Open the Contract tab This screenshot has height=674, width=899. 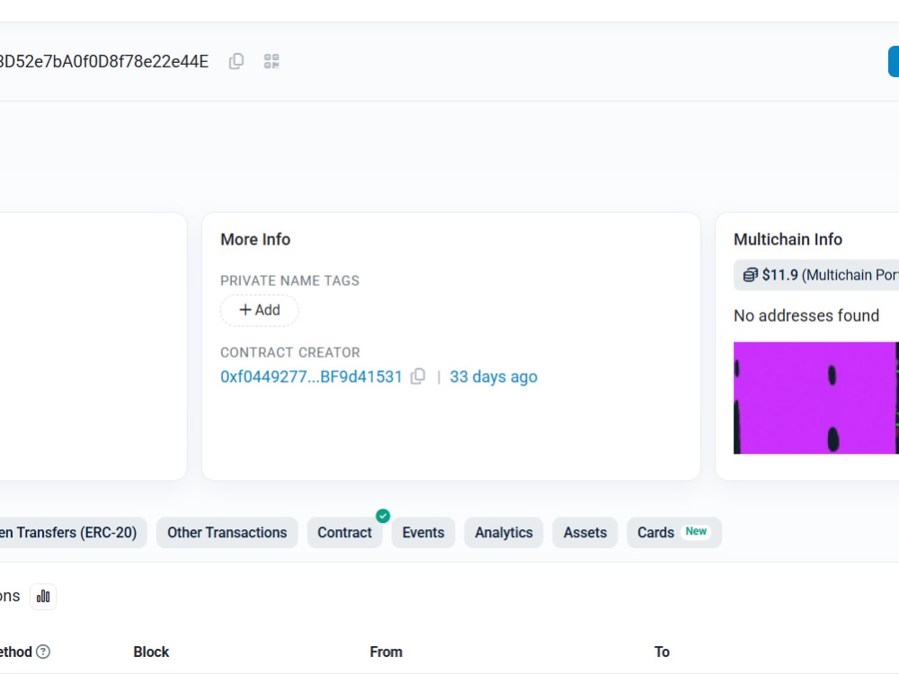344,532
